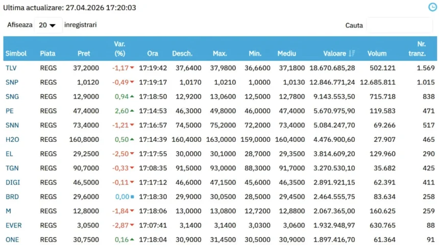
Task: Open the EVER symbol link
Action: 13,225
